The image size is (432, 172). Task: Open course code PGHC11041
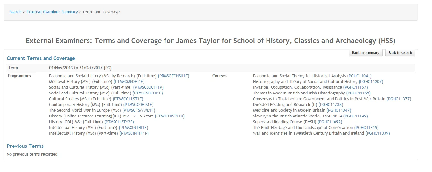pos(360,76)
